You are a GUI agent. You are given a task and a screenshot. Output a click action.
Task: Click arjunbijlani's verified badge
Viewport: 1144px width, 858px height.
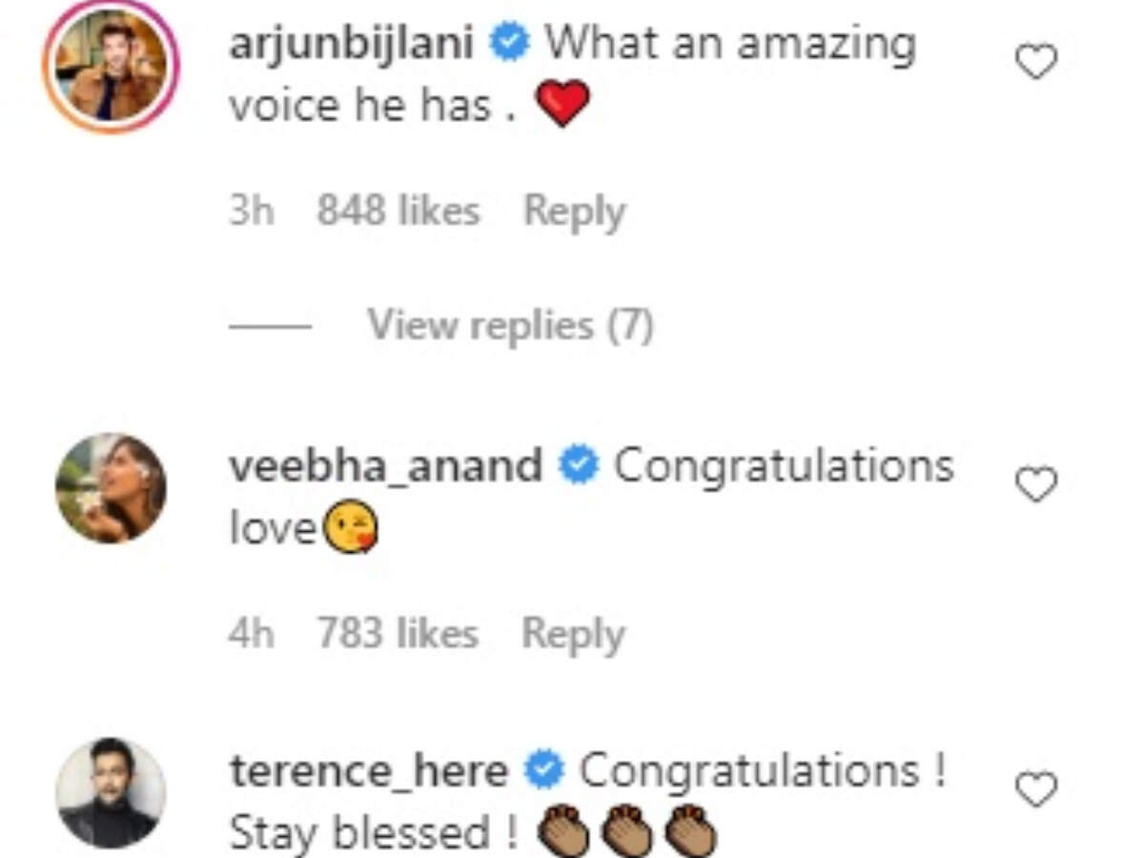click(x=512, y=44)
